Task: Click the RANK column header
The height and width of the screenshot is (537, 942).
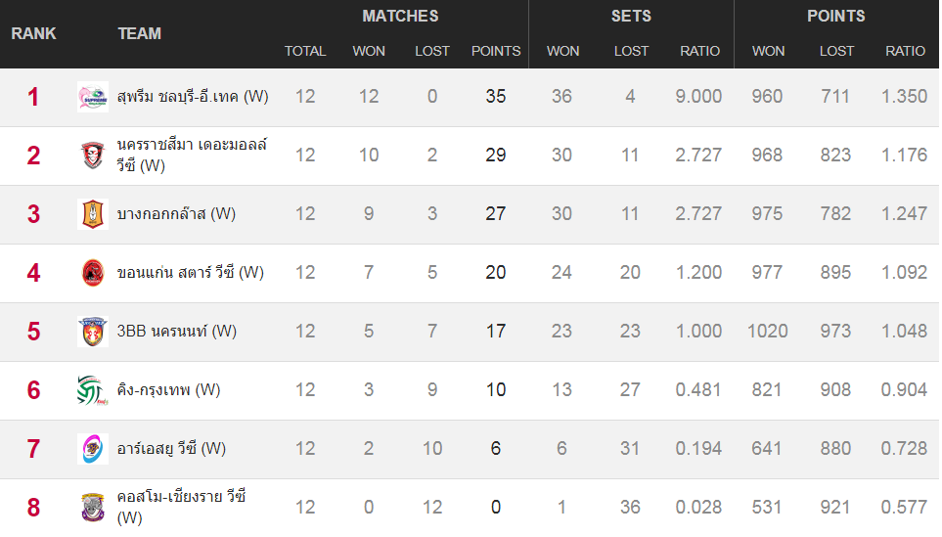Action: (33, 33)
